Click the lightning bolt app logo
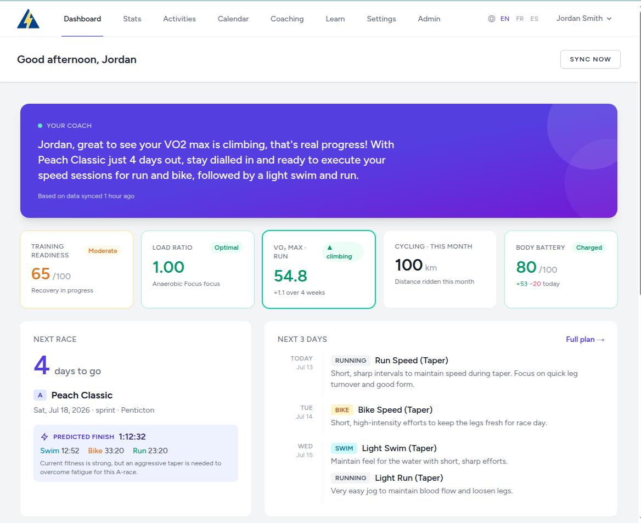This screenshot has height=523, width=641. click(28, 19)
